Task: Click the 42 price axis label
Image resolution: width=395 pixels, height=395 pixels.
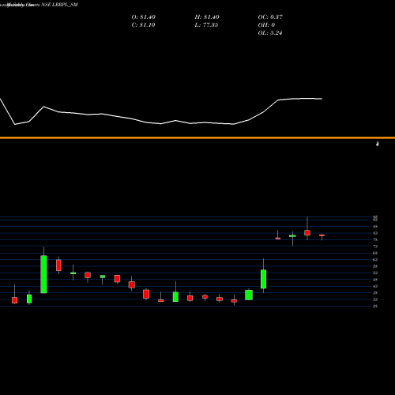Action: coord(375,286)
